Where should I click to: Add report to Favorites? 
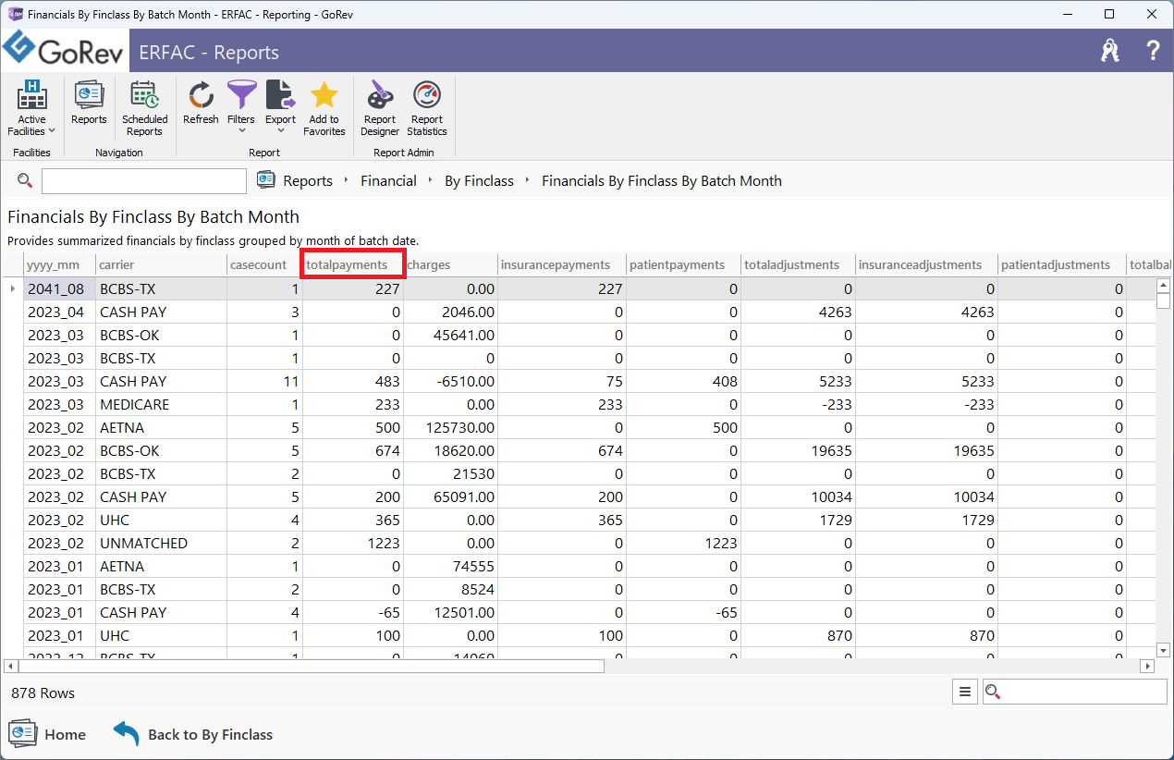(324, 108)
